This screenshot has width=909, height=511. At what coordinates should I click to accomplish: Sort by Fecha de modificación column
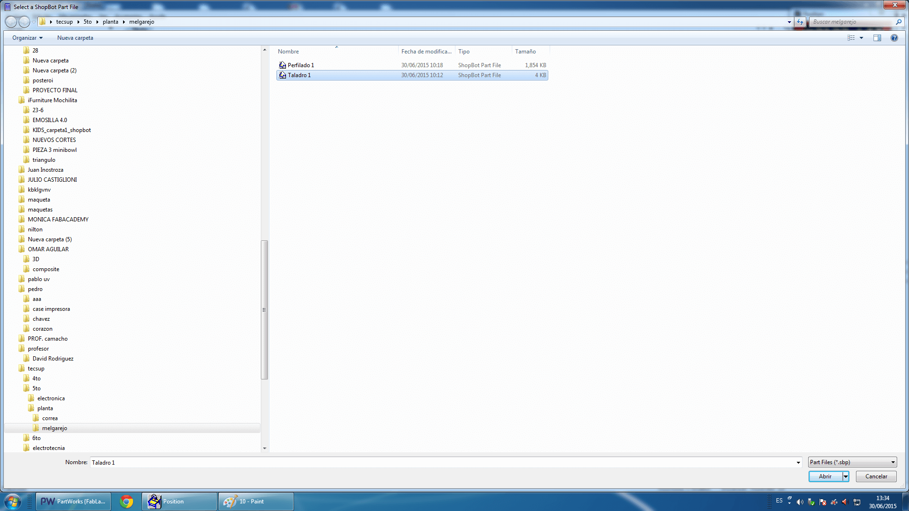point(427,52)
